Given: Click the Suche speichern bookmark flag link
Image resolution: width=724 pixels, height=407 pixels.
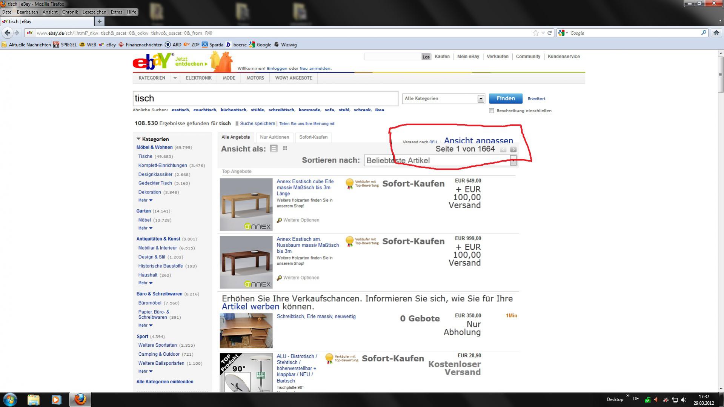Looking at the screenshot, I should pos(255,123).
